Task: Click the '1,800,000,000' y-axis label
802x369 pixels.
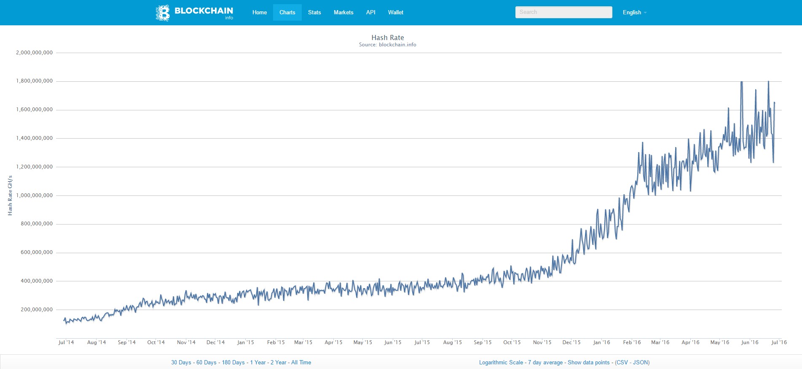Action: point(35,81)
